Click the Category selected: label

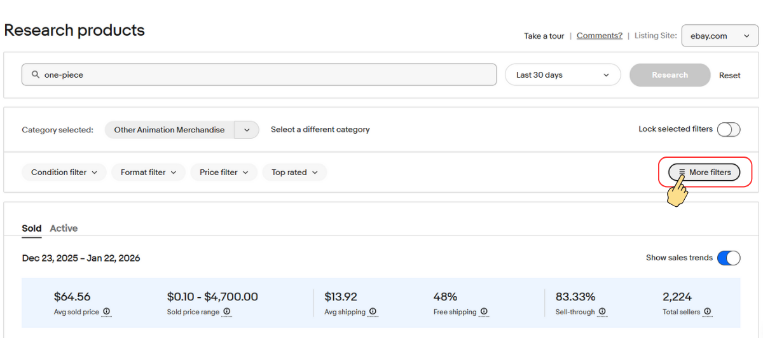[x=57, y=130]
